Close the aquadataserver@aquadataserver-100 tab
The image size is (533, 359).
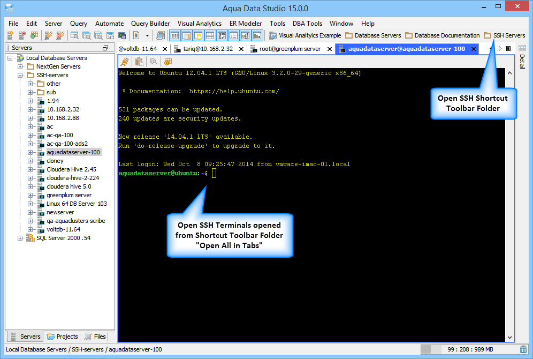[x=474, y=49]
